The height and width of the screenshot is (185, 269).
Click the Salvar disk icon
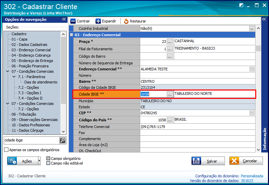(196, 161)
